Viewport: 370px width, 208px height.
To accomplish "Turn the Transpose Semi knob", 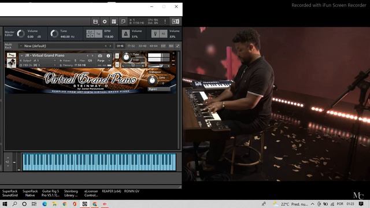I will pos(152,80).
